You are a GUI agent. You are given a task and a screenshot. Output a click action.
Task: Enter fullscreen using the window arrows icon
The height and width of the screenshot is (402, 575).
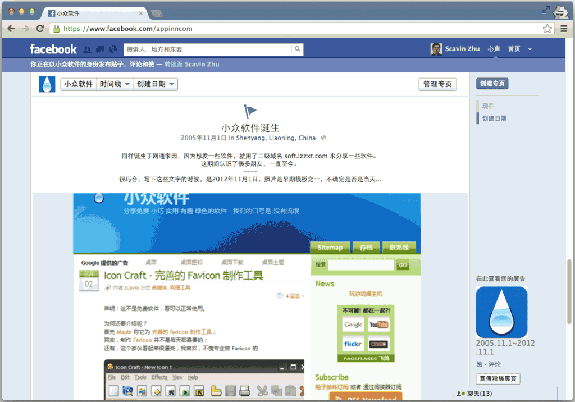(x=546, y=10)
